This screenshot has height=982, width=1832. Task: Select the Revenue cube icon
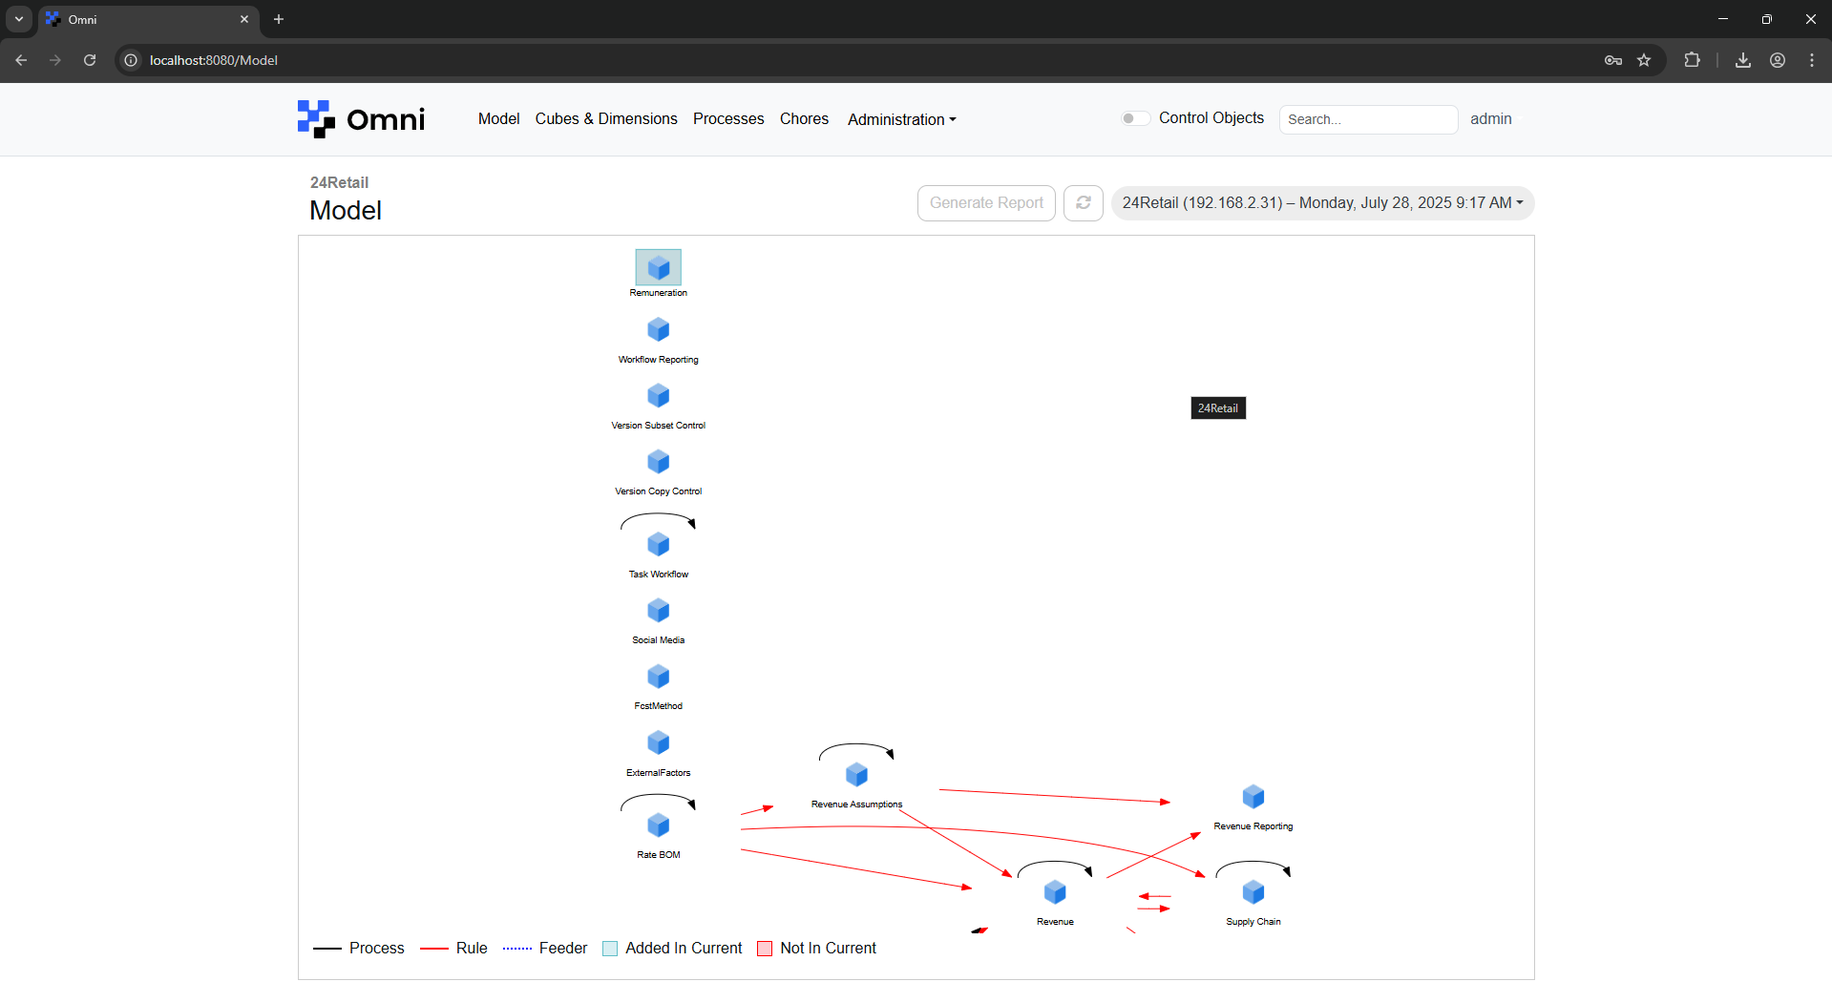[x=1055, y=892]
